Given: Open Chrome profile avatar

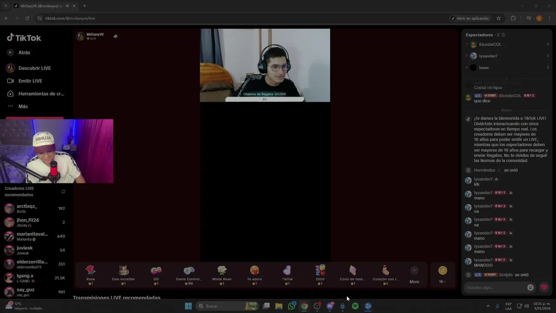Looking at the screenshot, I should click(539, 18).
